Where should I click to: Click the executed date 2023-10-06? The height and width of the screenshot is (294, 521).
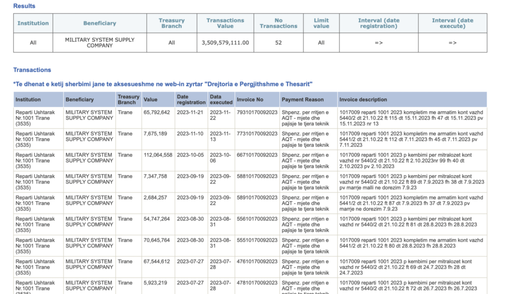220,158
